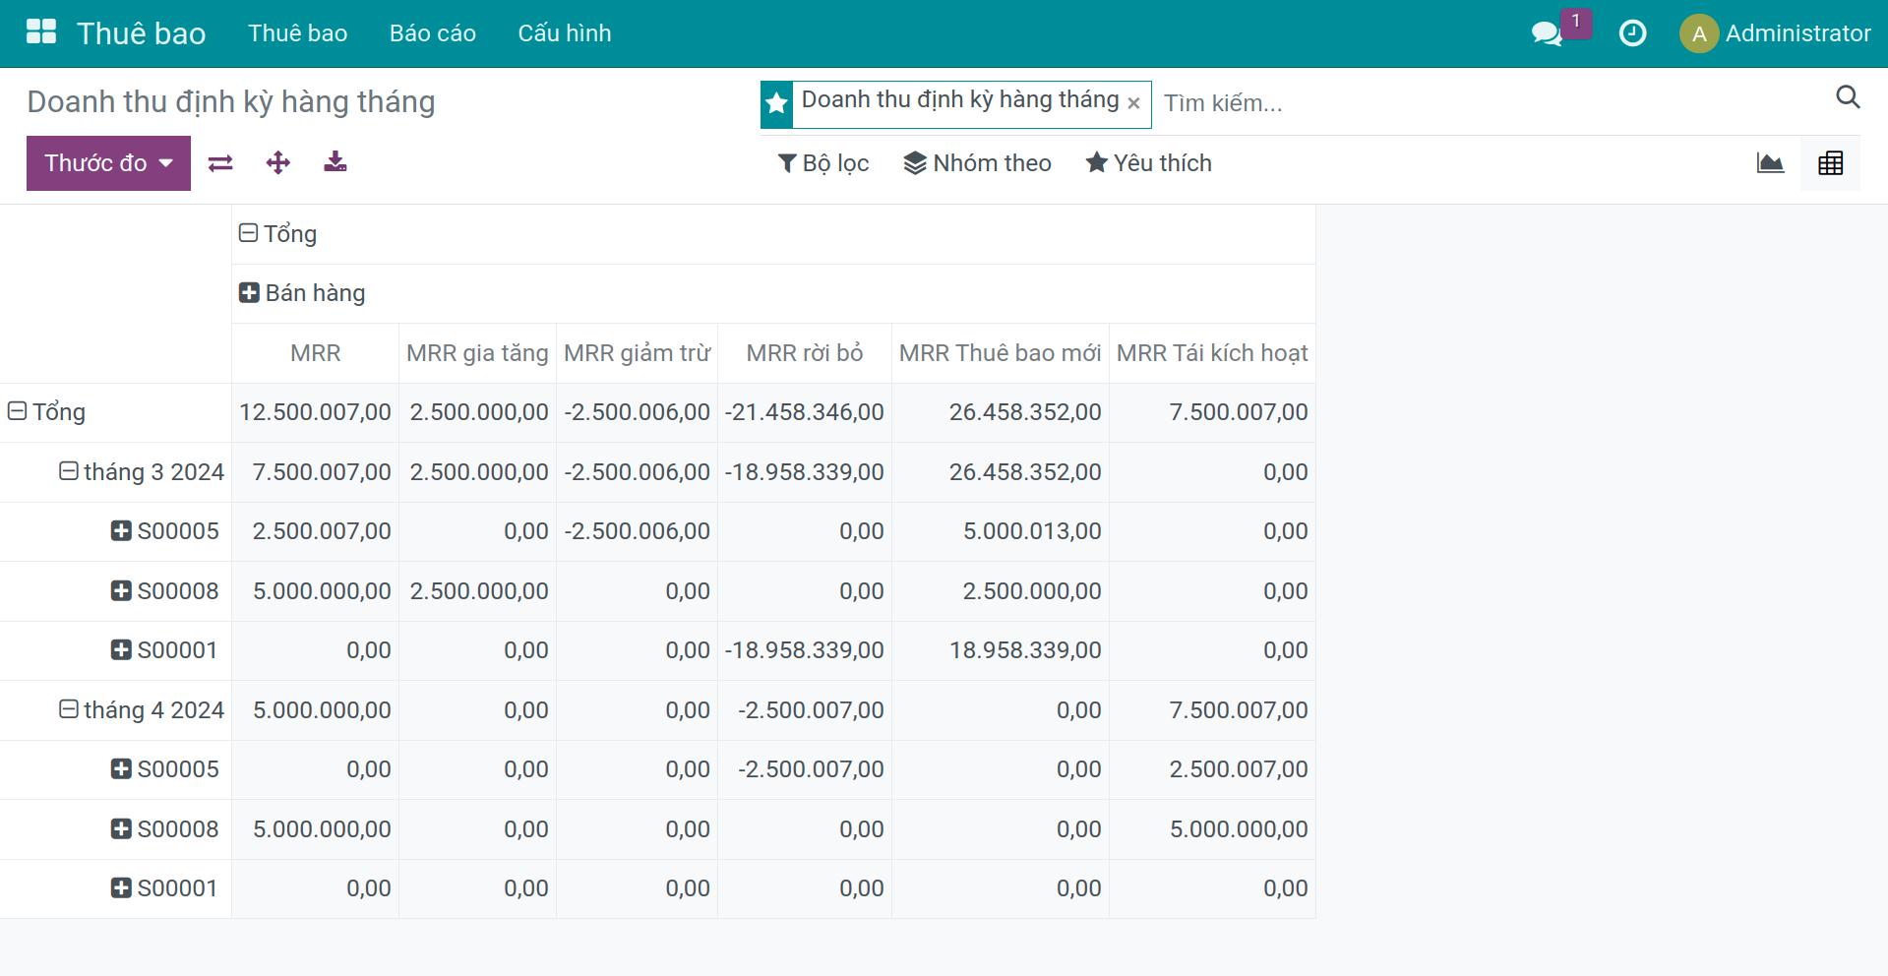Open the apps grid home menu
The height and width of the screenshot is (976, 1888).
41,32
